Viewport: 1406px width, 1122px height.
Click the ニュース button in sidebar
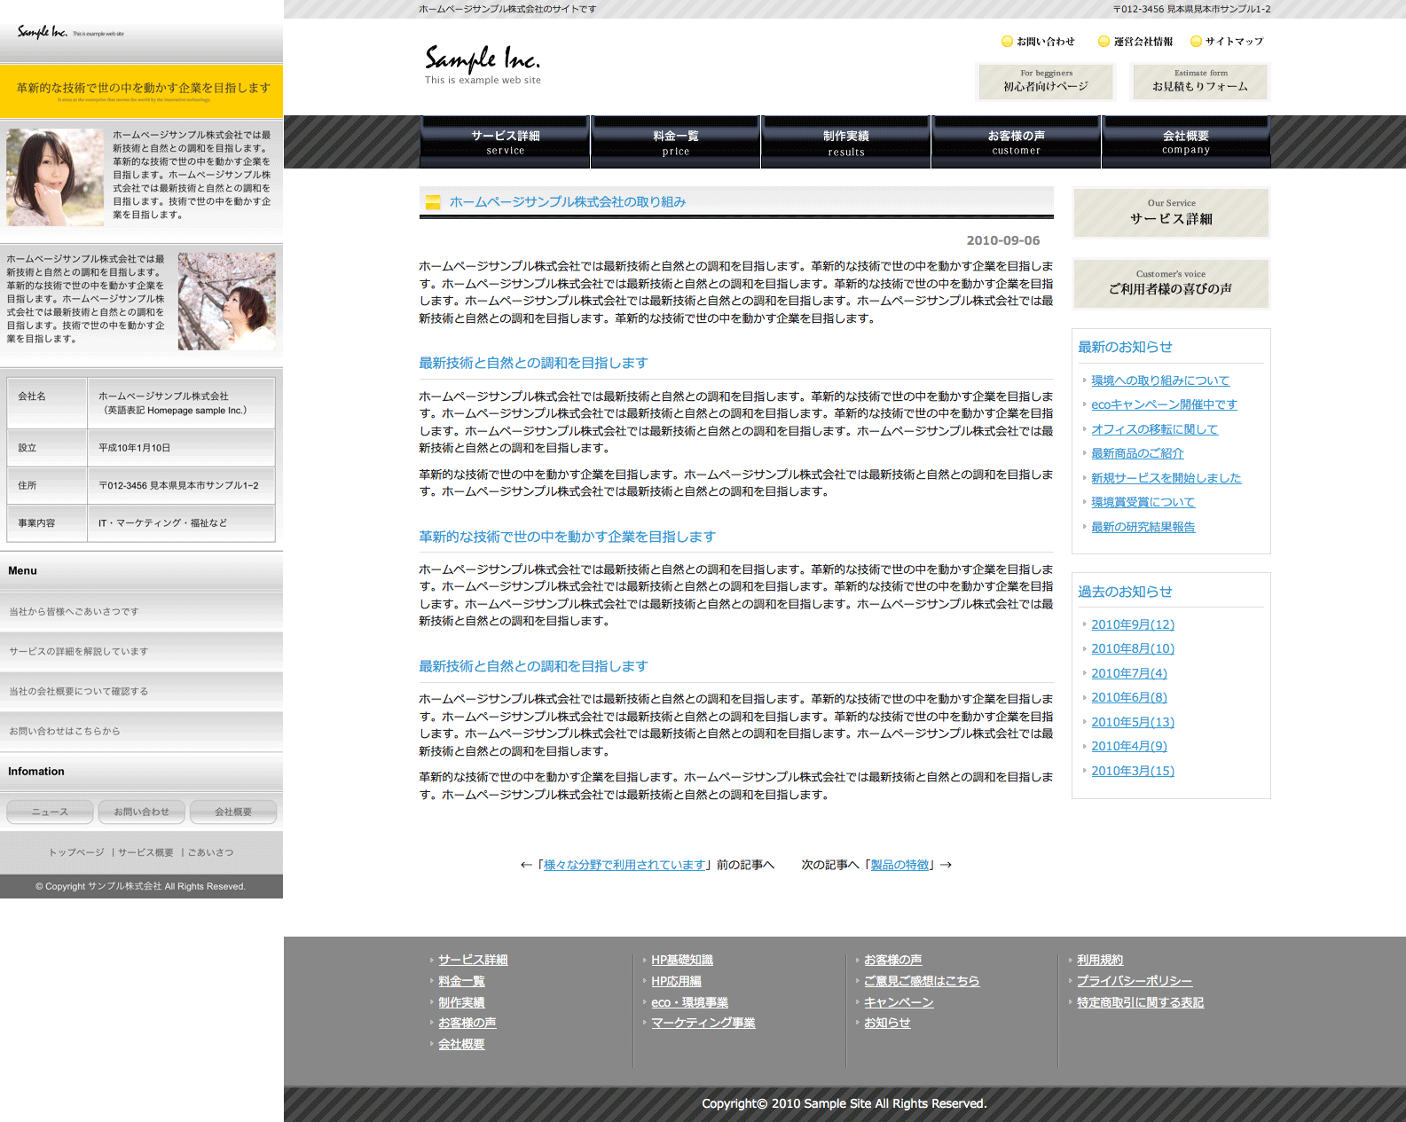click(50, 812)
